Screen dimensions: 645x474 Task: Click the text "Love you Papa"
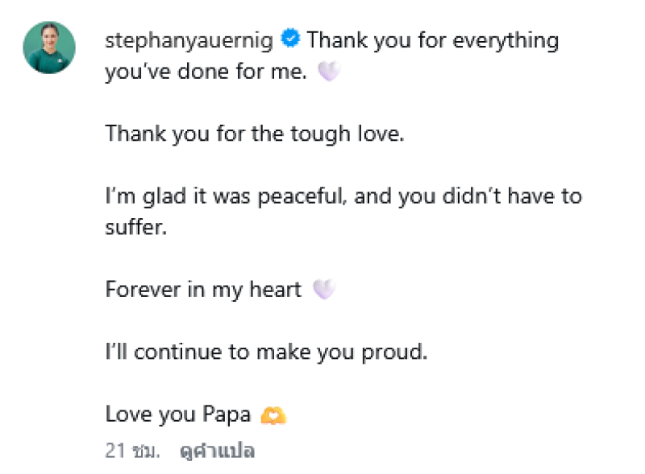pos(179,415)
